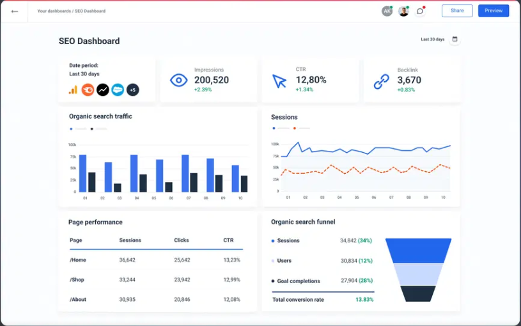Click the Organic search traffic chart title
The width and height of the screenshot is (521, 326).
[x=100, y=116]
